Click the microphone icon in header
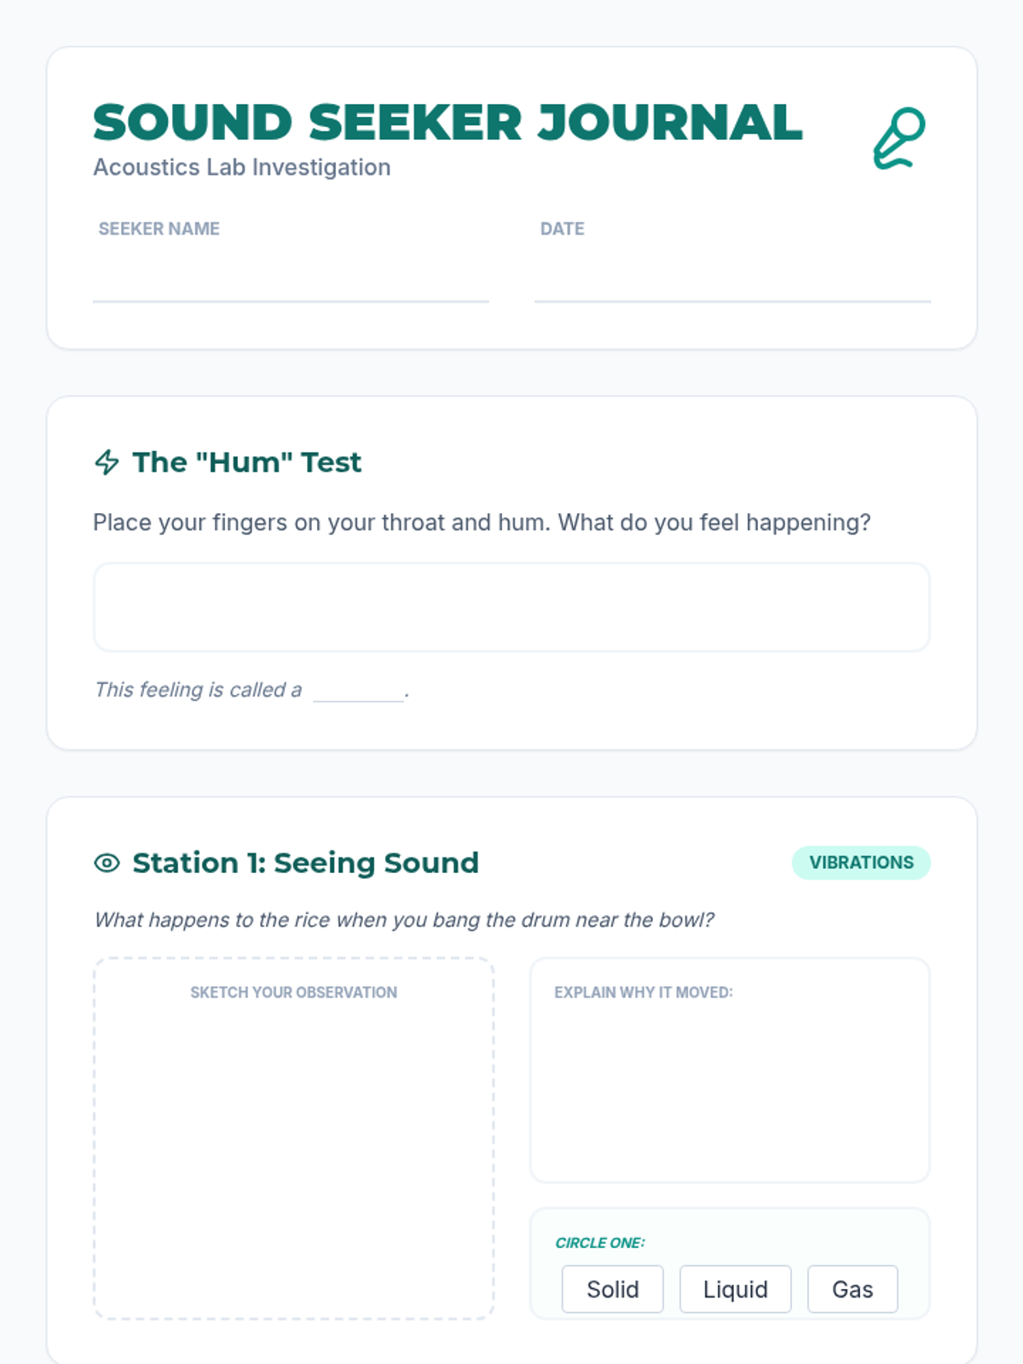 [899, 138]
